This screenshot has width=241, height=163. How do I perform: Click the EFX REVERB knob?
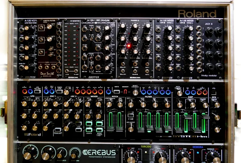(x=217, y=105)
